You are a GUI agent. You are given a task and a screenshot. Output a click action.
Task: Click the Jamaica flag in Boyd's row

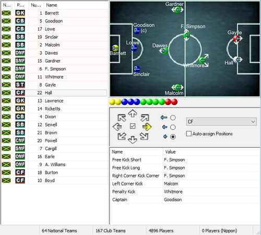tap(6, 180)
